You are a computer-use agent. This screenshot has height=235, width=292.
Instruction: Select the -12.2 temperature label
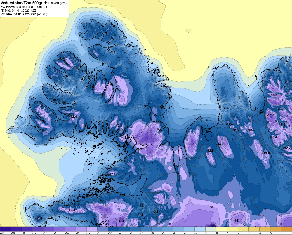[287, 148]
